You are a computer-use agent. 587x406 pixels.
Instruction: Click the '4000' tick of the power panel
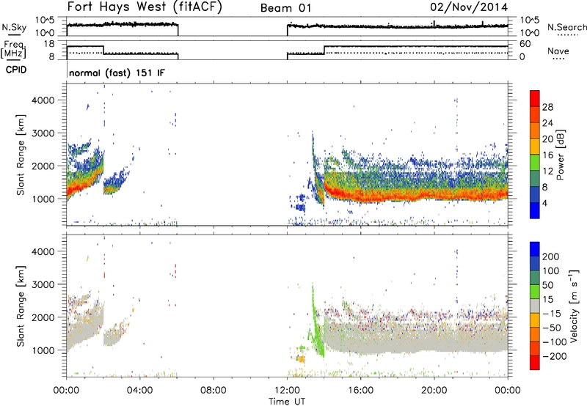43,100
